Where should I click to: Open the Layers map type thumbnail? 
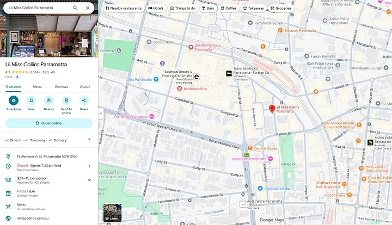(113, 213)
